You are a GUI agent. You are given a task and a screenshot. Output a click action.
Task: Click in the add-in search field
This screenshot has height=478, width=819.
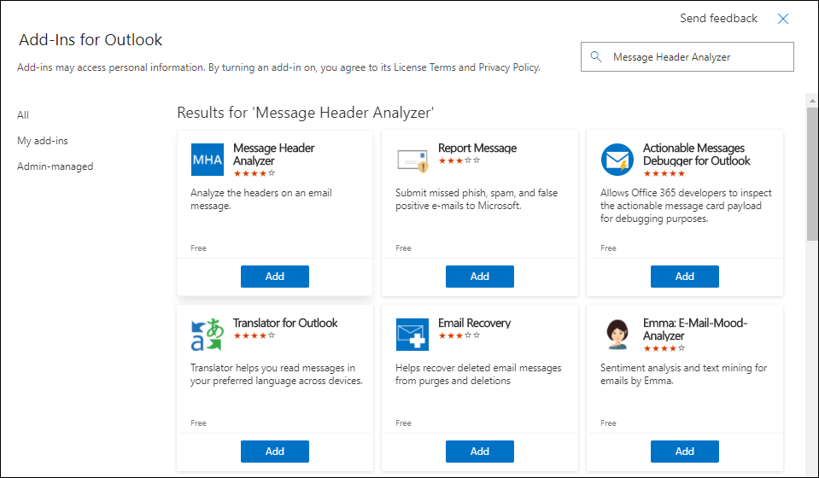coord(696,57)
